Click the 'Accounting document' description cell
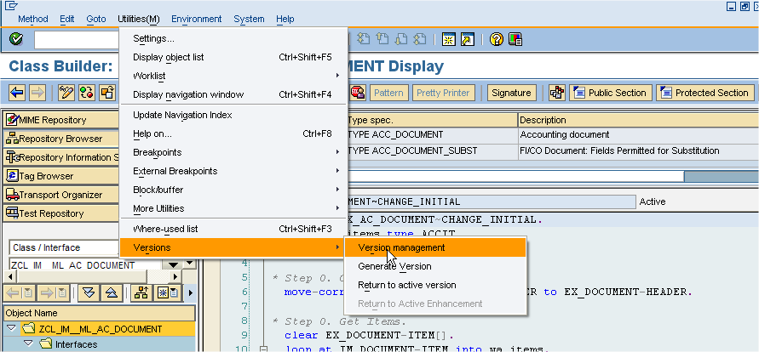Screen dimensions: 759x352 (x=638, y=134)
